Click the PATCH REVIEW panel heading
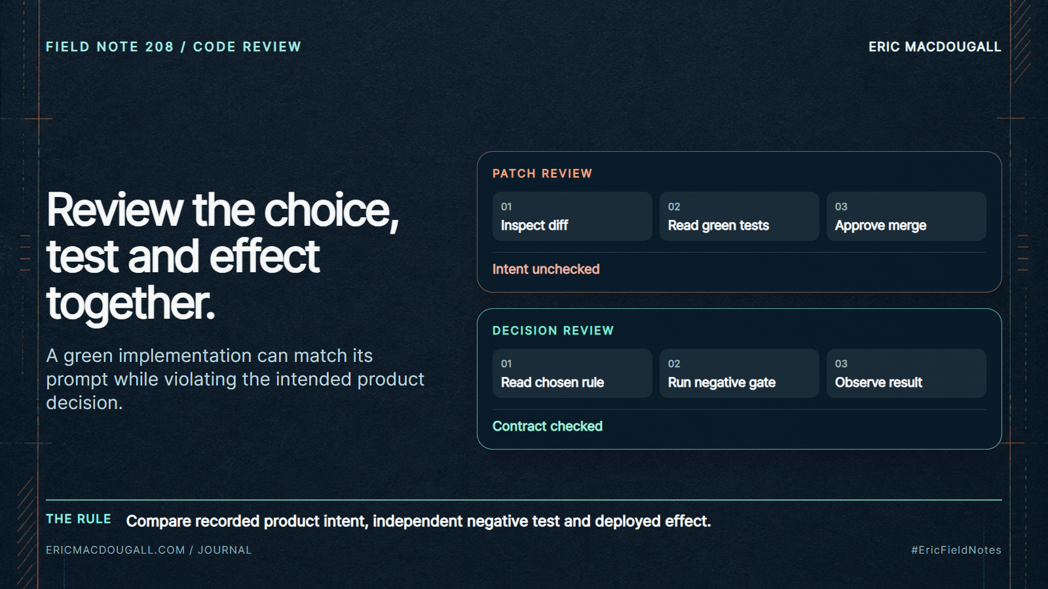This screenshot has height=589, width=1048. (x=542, y=173)
